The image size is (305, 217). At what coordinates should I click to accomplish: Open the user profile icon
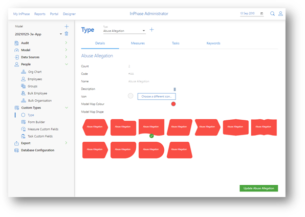tap(280, 14)
